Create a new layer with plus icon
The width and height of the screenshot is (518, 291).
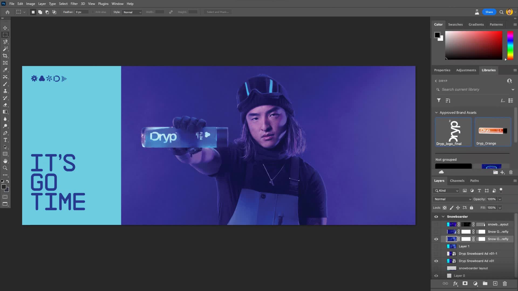click(495, 283)
